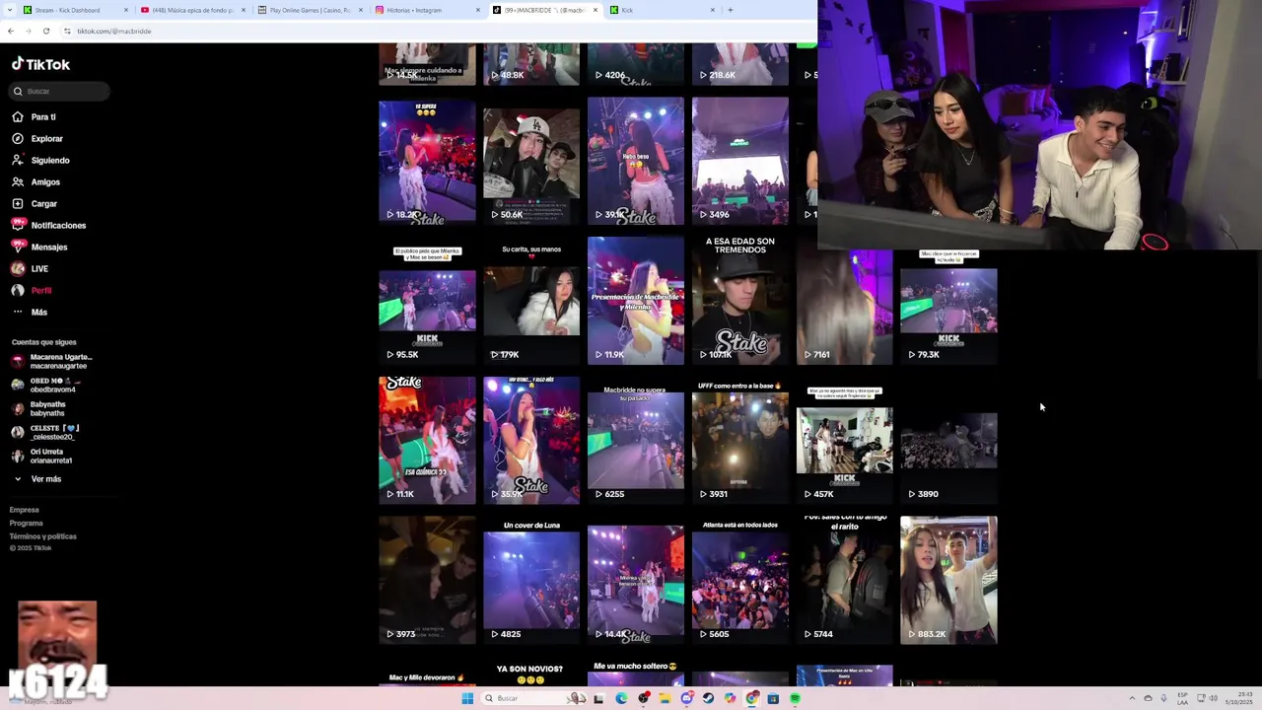Open OBED MO account obedbravom4

(45, 385)
